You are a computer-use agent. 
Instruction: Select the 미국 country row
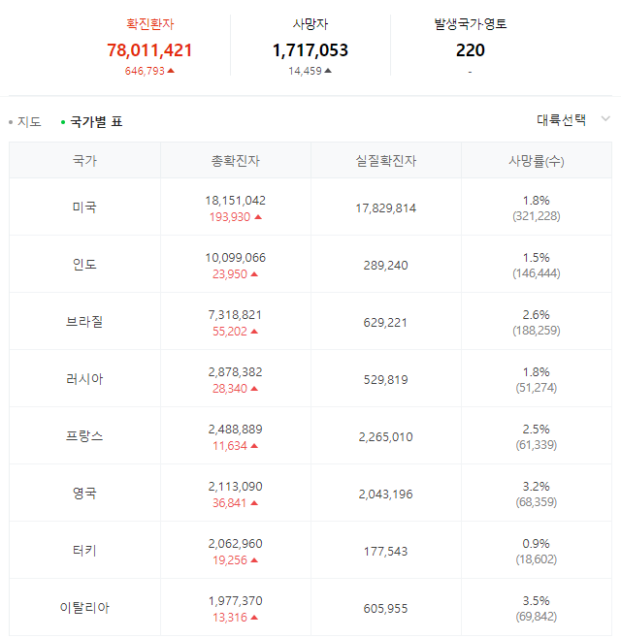[x=84, y=207]
